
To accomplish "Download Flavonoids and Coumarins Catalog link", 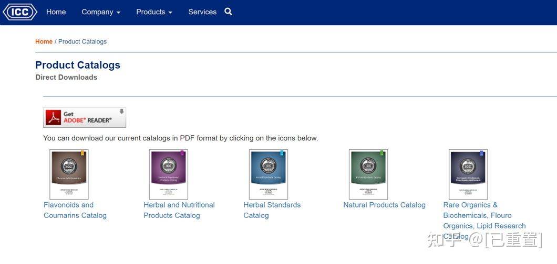I will (x=75, y=210).
